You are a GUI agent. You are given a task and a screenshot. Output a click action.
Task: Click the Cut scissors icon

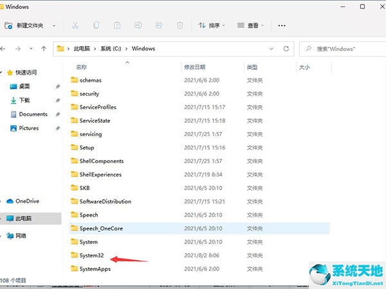tap(75, 25)
